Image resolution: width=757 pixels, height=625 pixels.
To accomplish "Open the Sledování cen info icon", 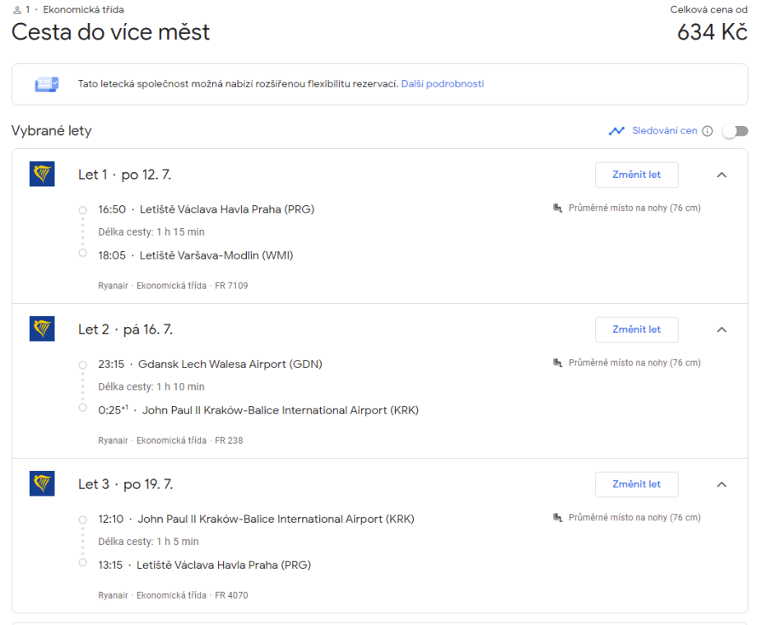I will (708, 131).
